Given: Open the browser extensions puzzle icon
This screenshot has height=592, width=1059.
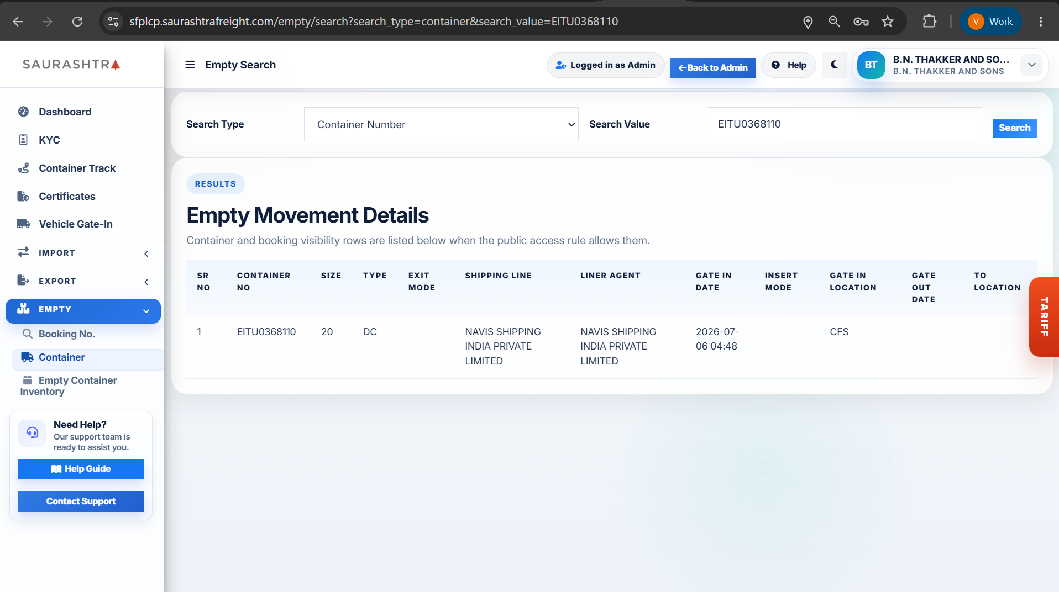Looking at the screenshot, I should (930, 22).
